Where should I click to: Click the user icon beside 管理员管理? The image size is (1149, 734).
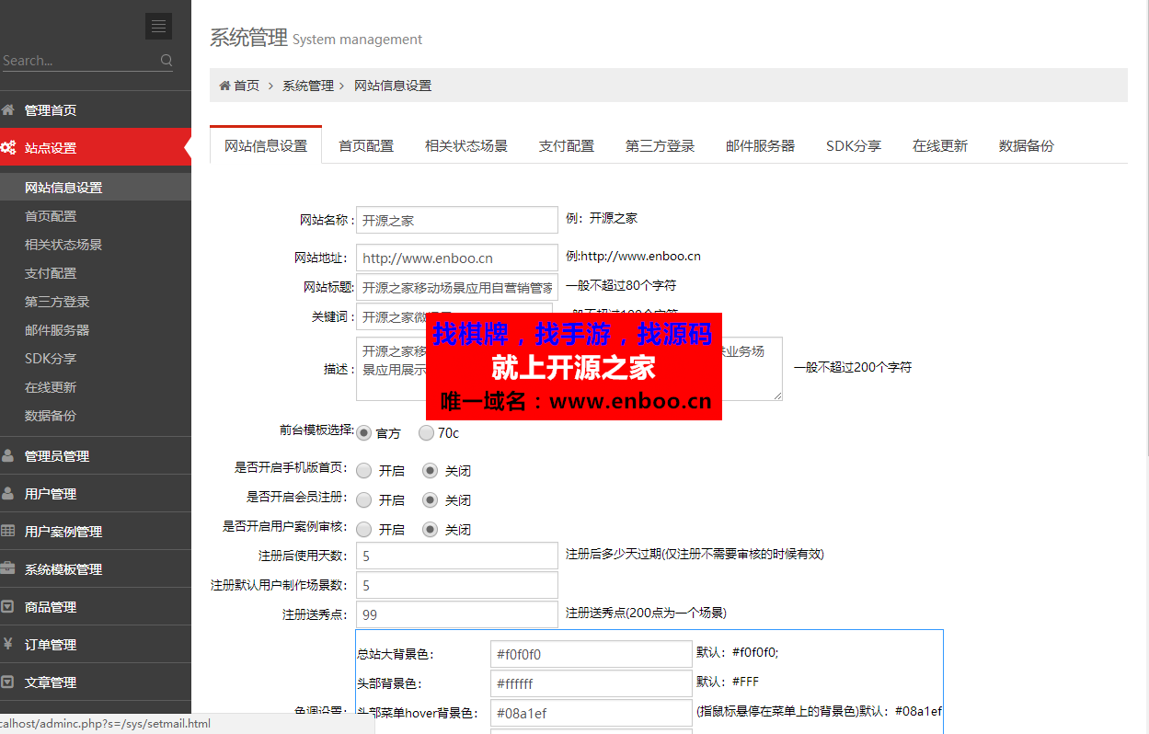pos(8,455)
